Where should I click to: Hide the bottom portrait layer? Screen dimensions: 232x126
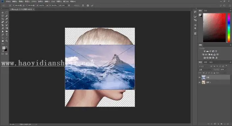199,82
